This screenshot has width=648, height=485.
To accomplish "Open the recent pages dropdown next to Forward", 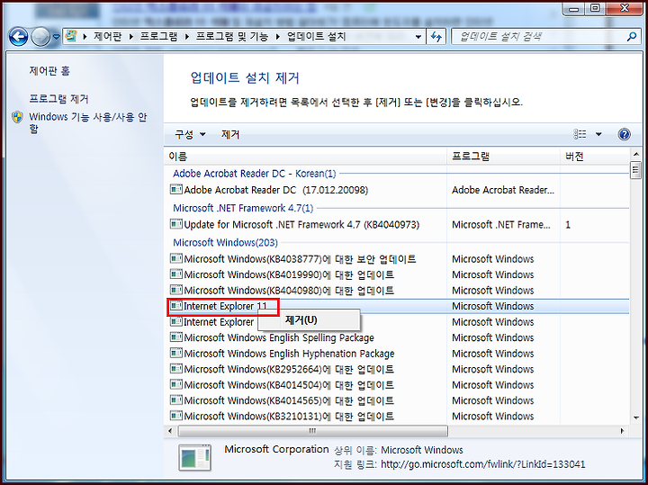I will 56,37.
